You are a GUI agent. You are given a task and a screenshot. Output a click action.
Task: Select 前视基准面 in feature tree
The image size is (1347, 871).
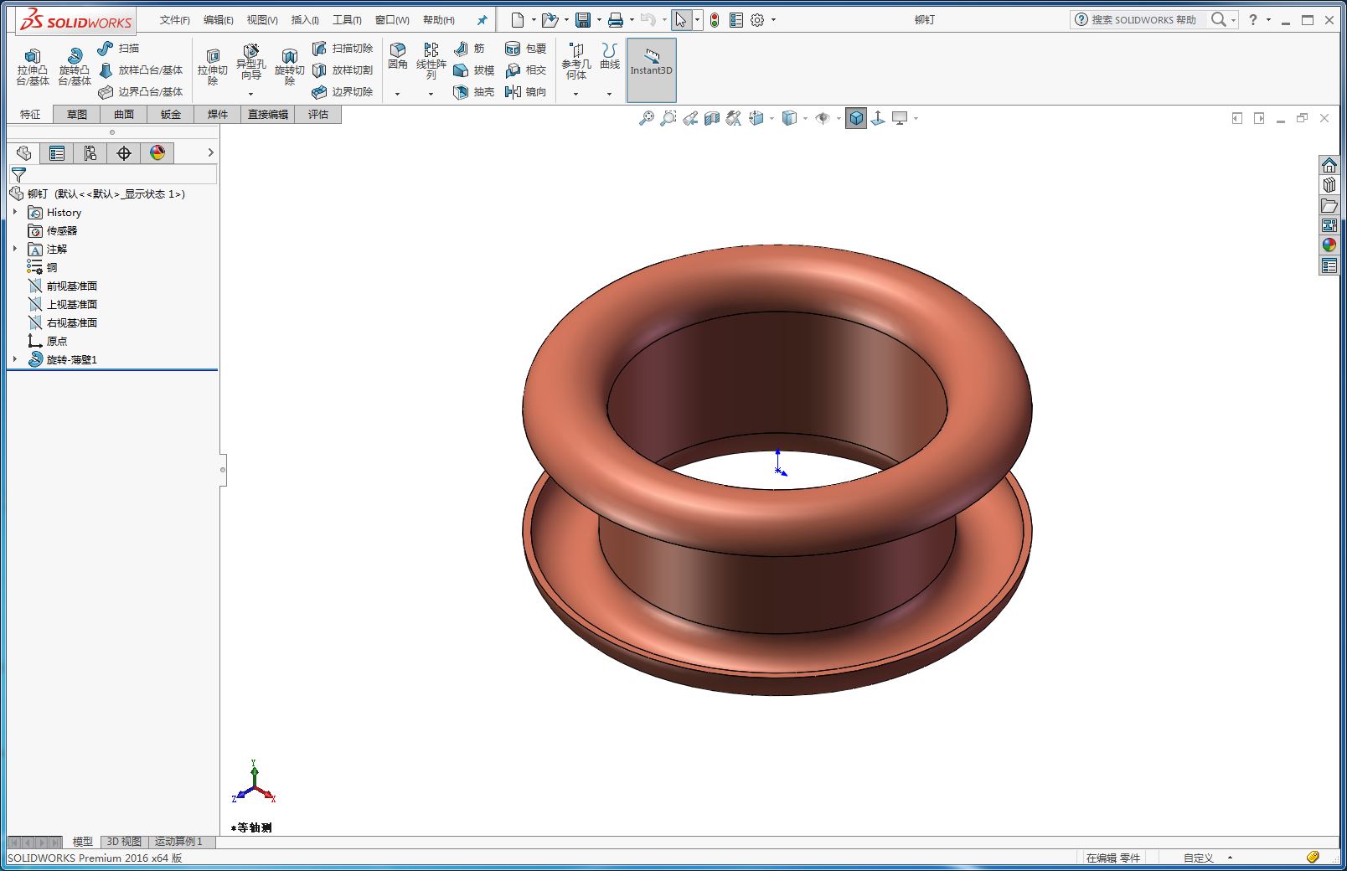(x=71, y=286)
